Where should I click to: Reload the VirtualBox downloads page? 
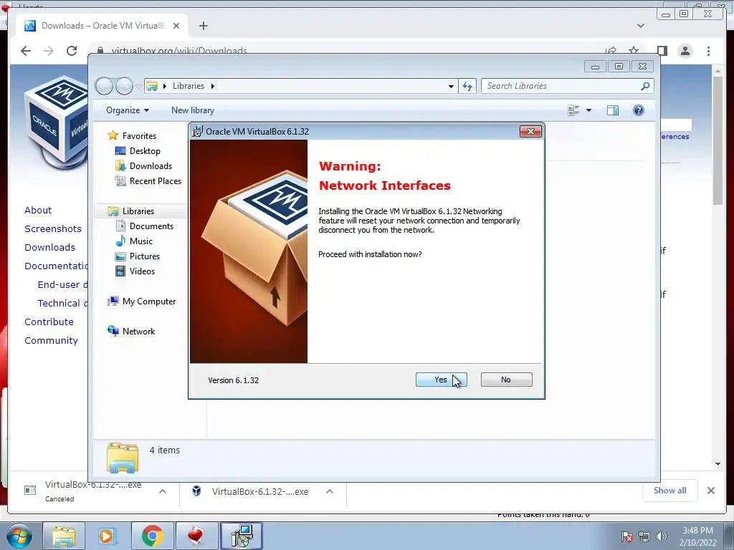click(x=72, y=51)
